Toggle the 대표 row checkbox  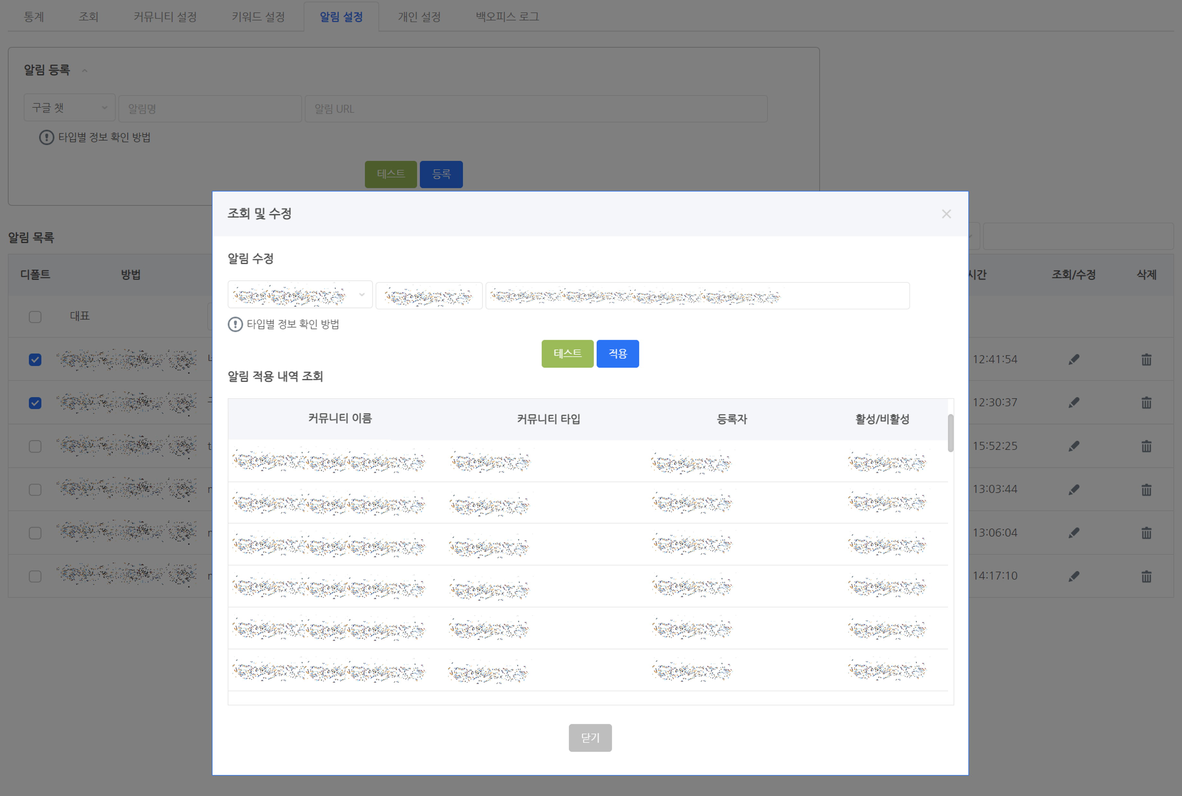(35, 317)
